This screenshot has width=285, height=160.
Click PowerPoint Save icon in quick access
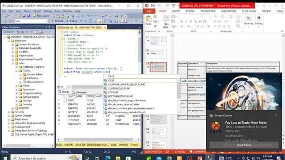(x=153, y=6)
